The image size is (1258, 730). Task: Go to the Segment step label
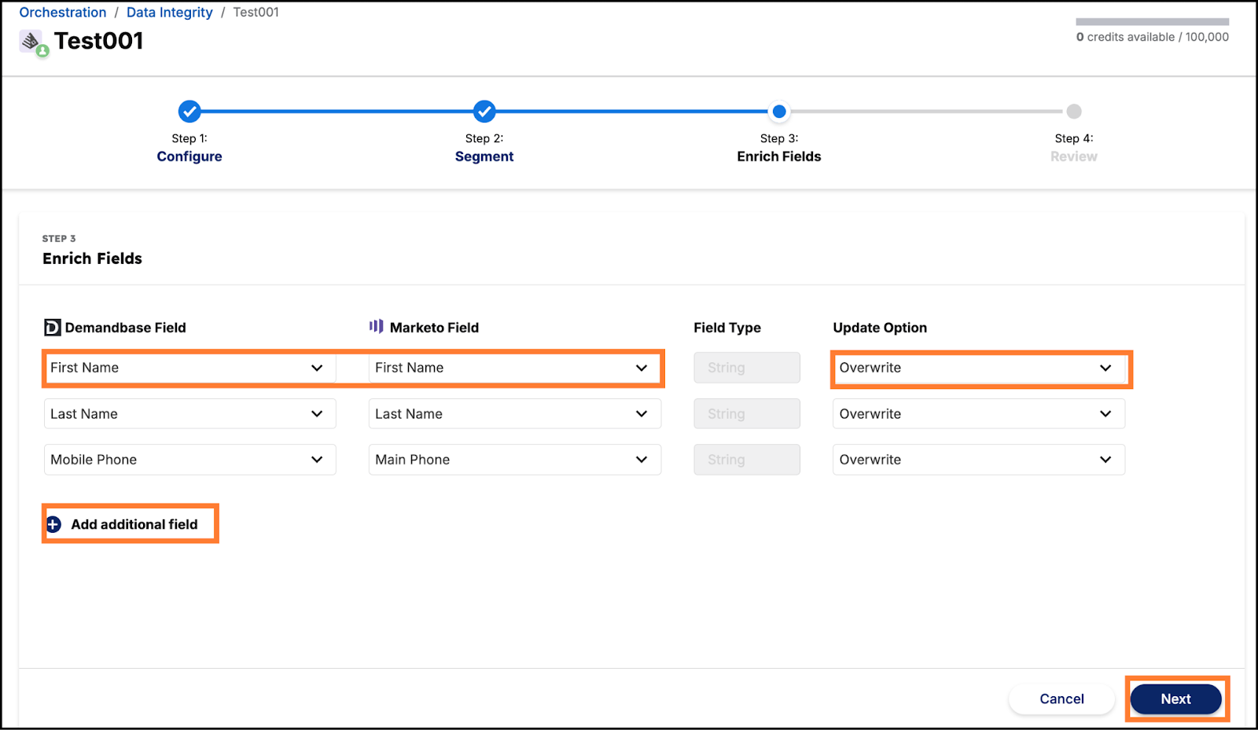click(484, 156)
